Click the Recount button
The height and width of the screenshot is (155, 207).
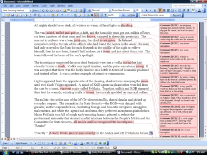point(176,15)
